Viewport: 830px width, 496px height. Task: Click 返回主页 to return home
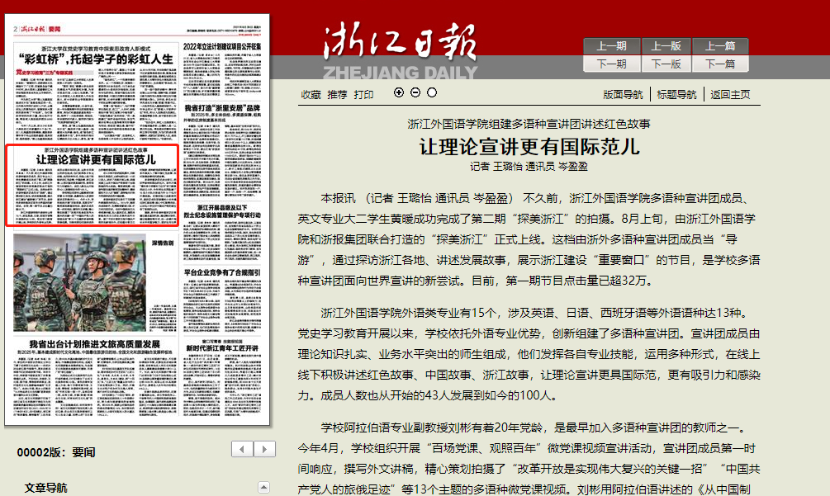click(730, 94)
